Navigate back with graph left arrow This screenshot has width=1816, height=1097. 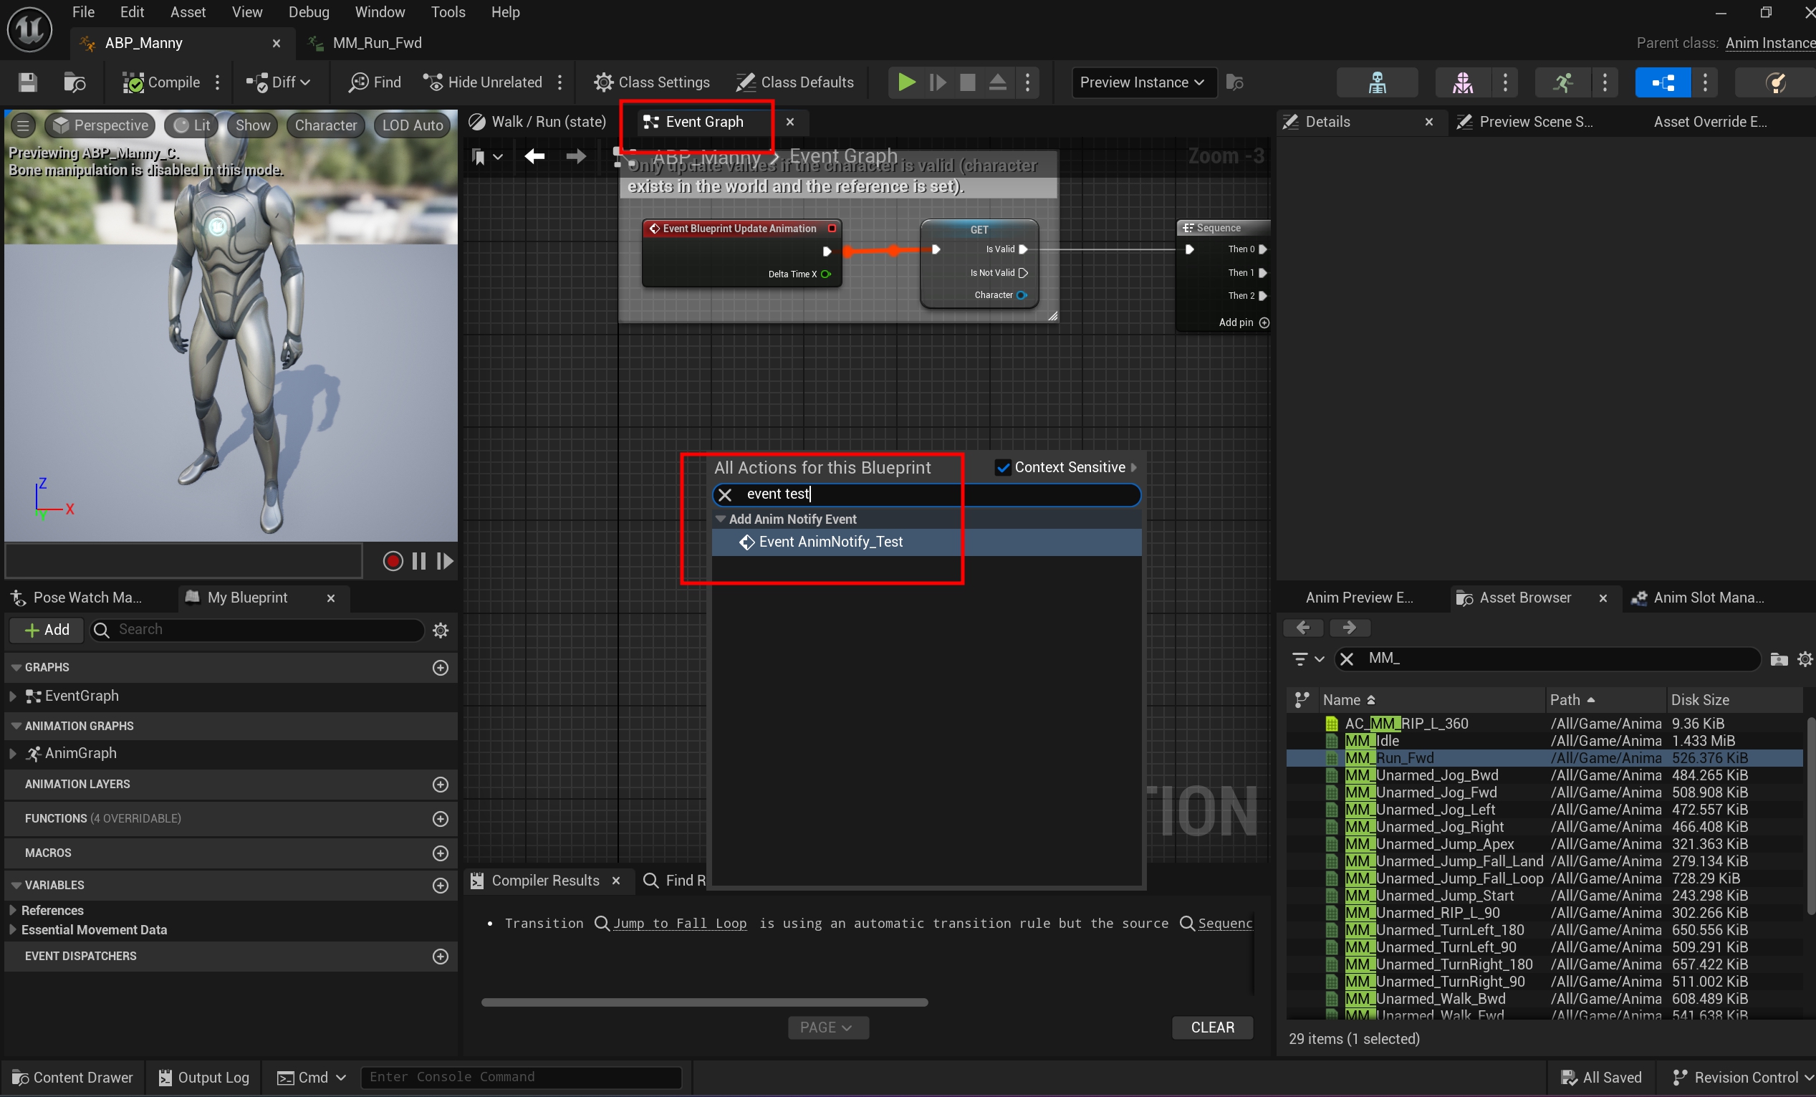(x=534, y=156)
